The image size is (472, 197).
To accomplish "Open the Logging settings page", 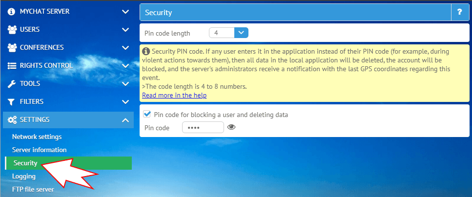I will coord(24,176).
